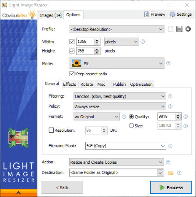Click the new profile blank page icon

(x=171, y=29)
